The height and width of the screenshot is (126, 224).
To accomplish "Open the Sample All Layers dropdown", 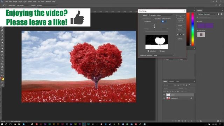I will [47, 5].
